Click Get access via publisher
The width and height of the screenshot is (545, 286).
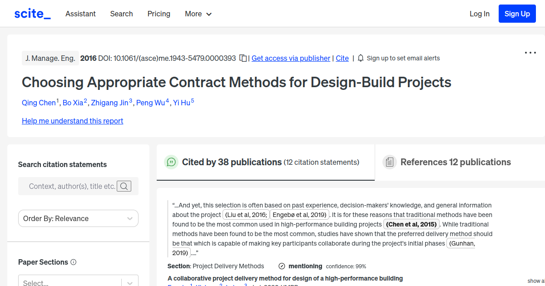point(291,58)
